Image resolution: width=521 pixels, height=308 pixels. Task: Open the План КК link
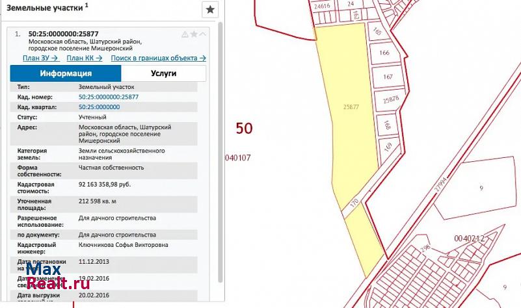[85, 58]
